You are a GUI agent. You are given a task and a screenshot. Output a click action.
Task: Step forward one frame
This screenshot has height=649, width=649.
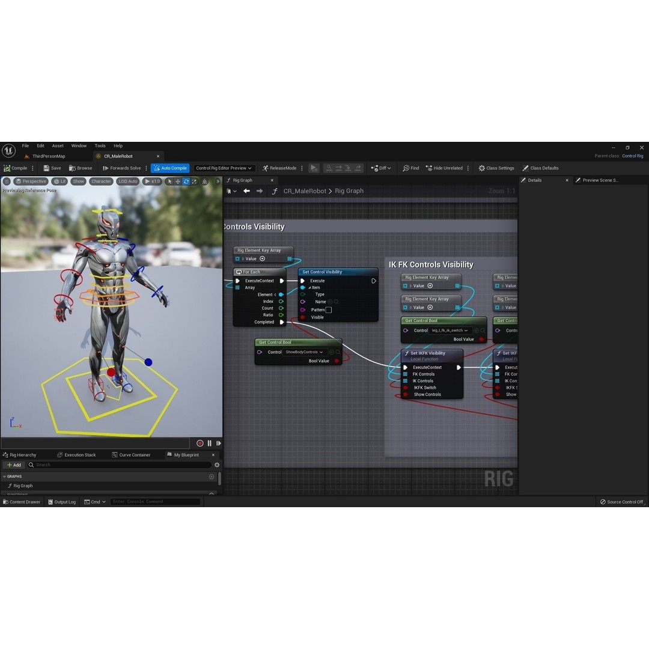[x=219, y=443]
